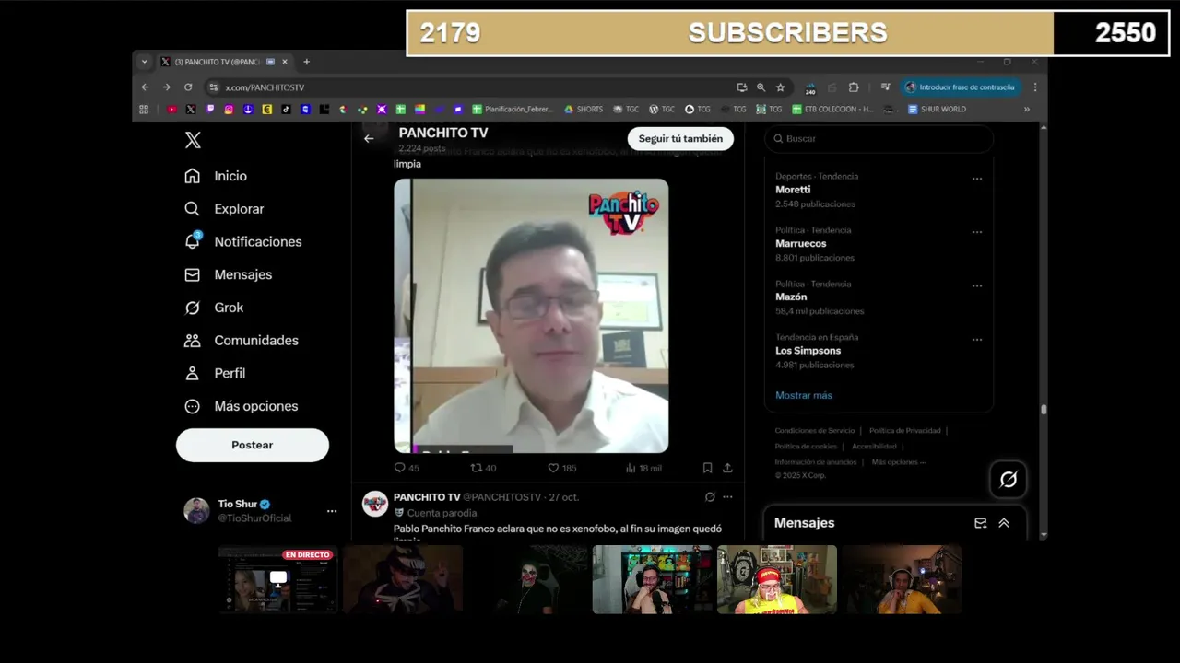1180x663 pixels.
Task: Open the Los Simpsons trend
Action: click(808, 350)
